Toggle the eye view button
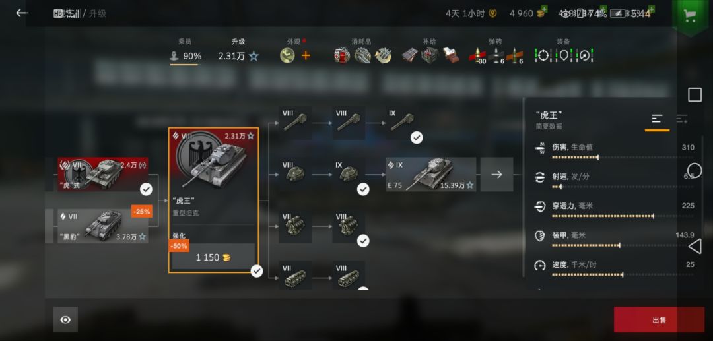713x341 pixels. [65, 320]
